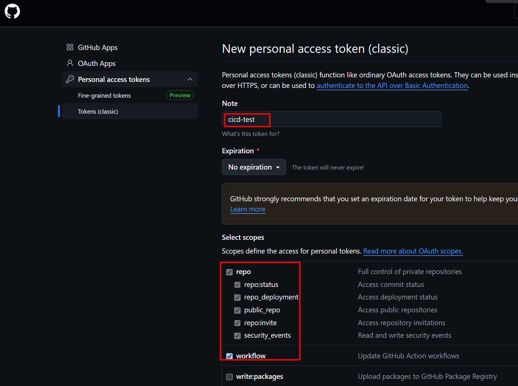518x386 pixels.
Task: Toggle the public_repo checkbox
Action: [x=237, y=310]
